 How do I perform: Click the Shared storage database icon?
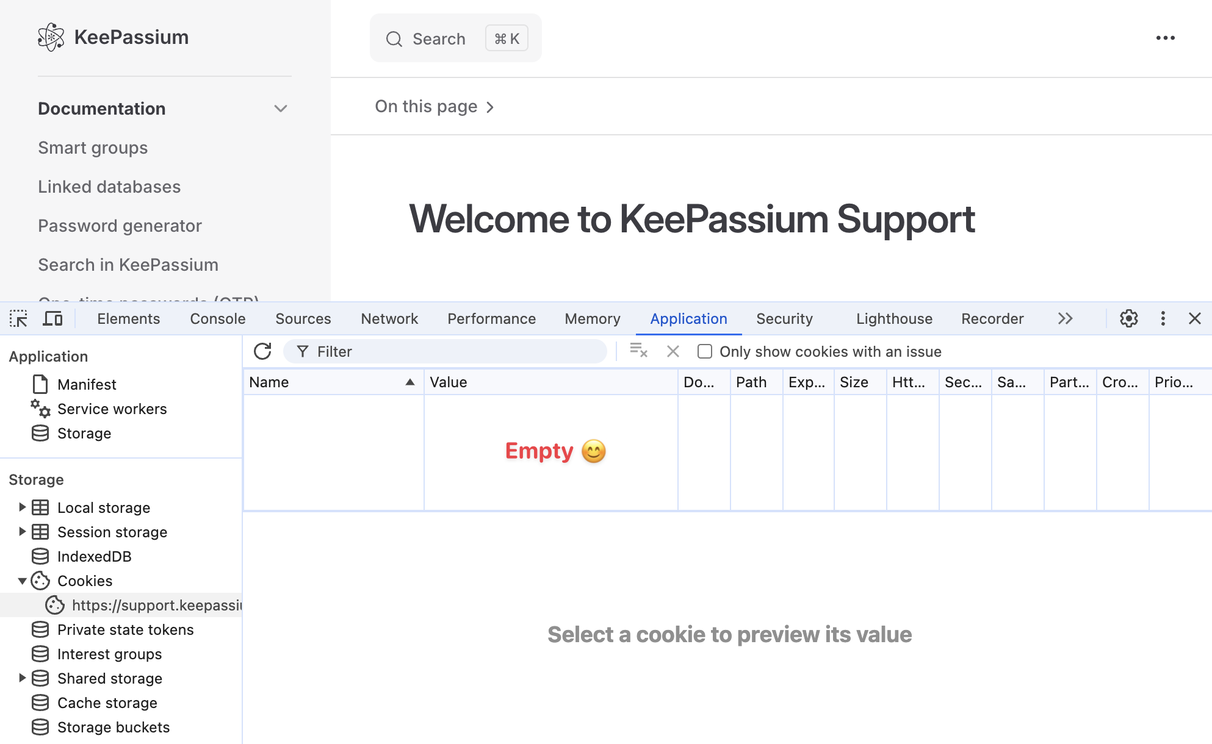pos(40,678)
